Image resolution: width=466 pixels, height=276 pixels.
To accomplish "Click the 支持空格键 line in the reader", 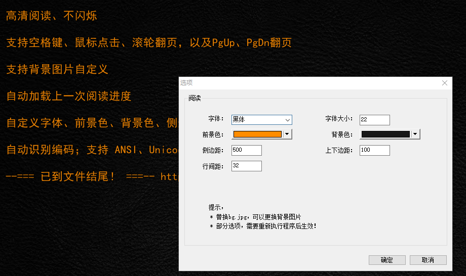I will point(149,42).
